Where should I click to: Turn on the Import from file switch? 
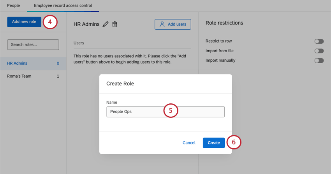[319, 51]
